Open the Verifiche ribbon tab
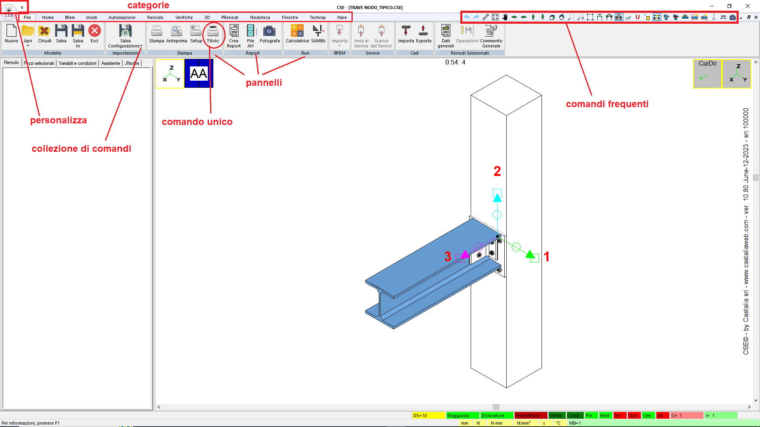This screenshot has height=427, width=760. click(x=184, y=17)
